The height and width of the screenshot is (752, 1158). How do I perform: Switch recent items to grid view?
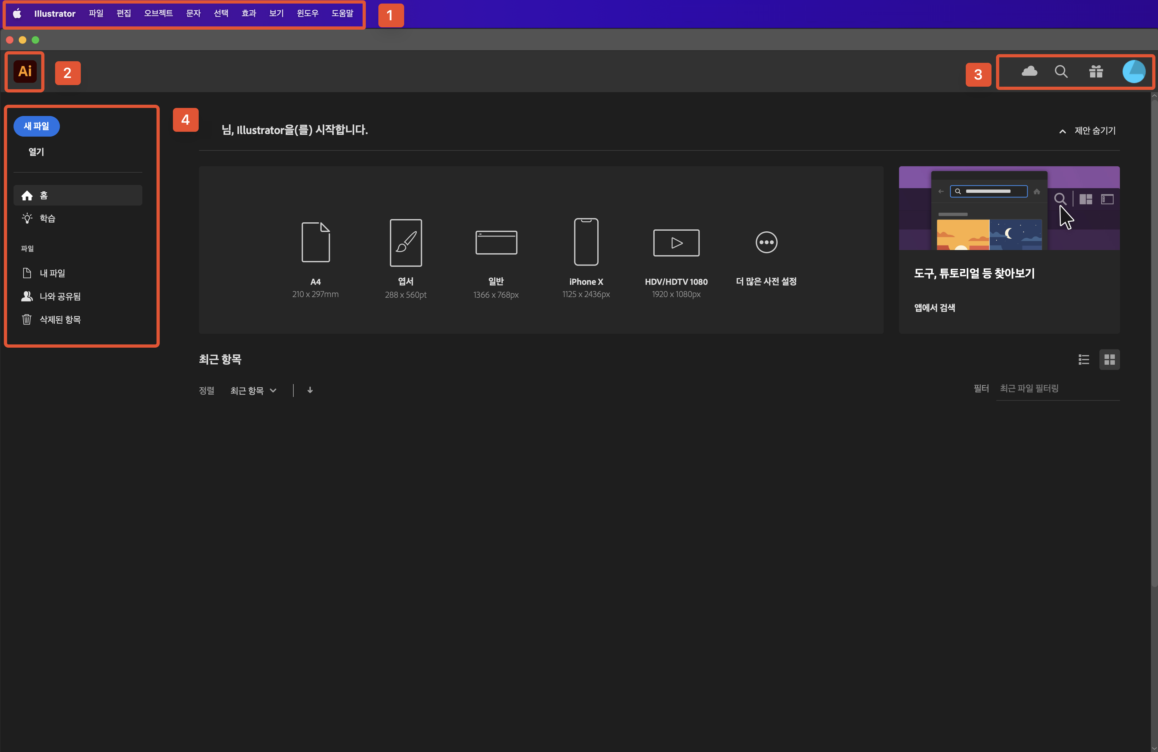click(x=1109, y=359)
